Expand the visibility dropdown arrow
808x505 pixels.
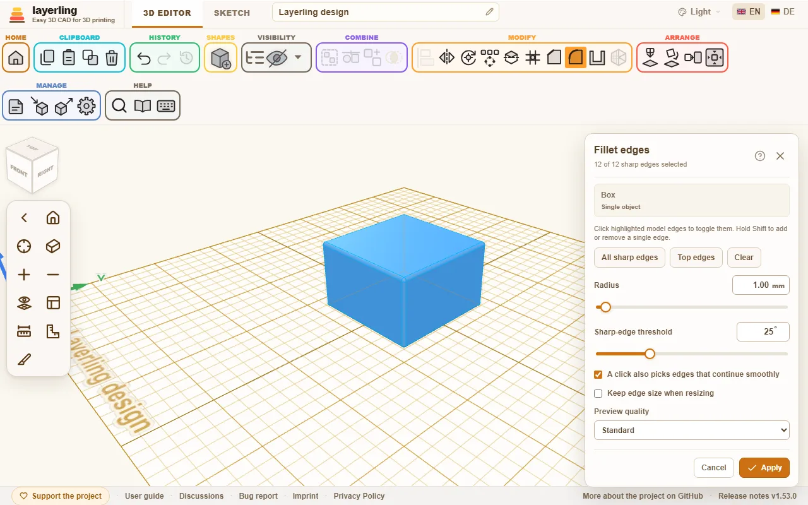tap(298, 58)
